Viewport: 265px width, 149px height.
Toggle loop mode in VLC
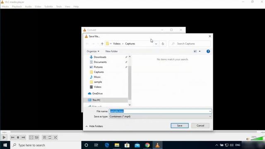point(50,137)
